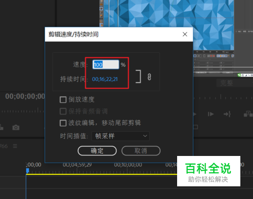Enable the 倒放速度 checkbox

click(63, 100)
